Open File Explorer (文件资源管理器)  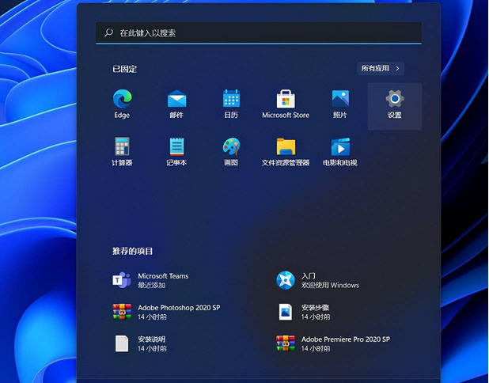point(286,146)
